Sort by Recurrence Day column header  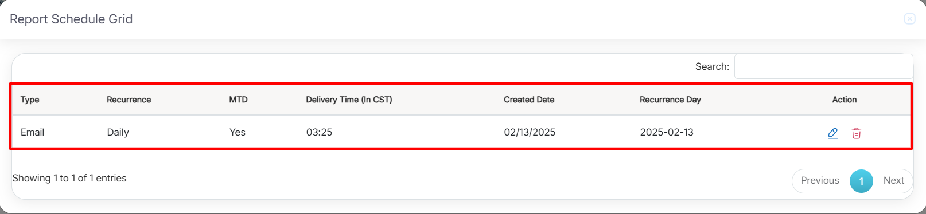[671, 100]
